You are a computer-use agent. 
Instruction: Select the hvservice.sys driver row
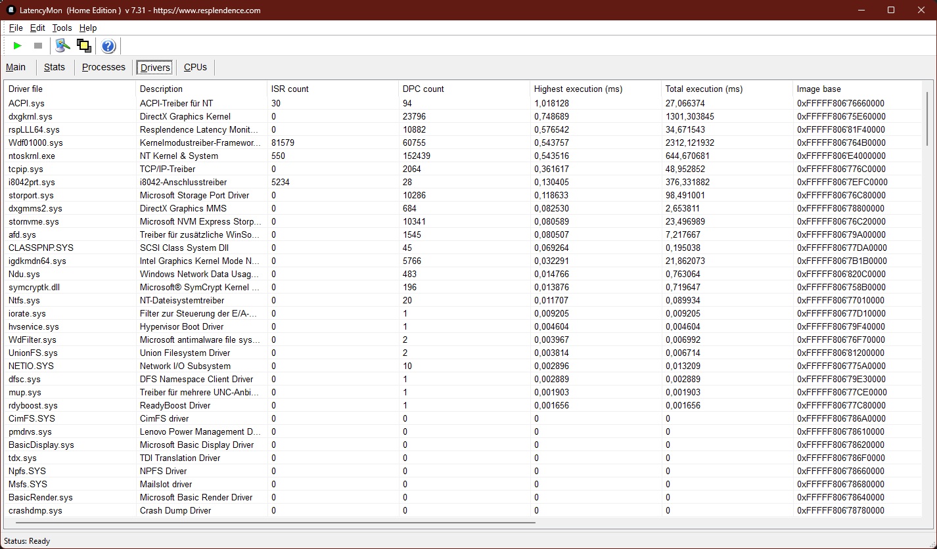[x=463, y=326]
